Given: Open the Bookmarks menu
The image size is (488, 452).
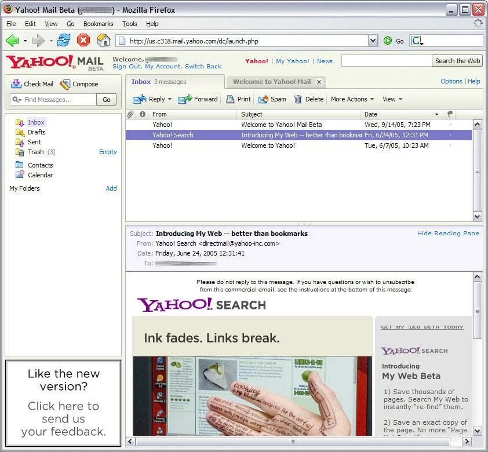Looking at the screenshot, I should coord(99,24).
